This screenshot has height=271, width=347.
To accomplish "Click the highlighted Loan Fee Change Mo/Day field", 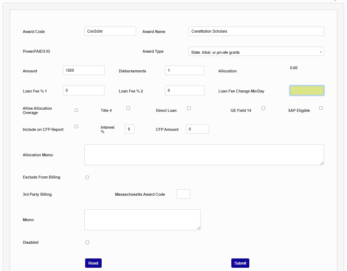I will click(307, 91).
